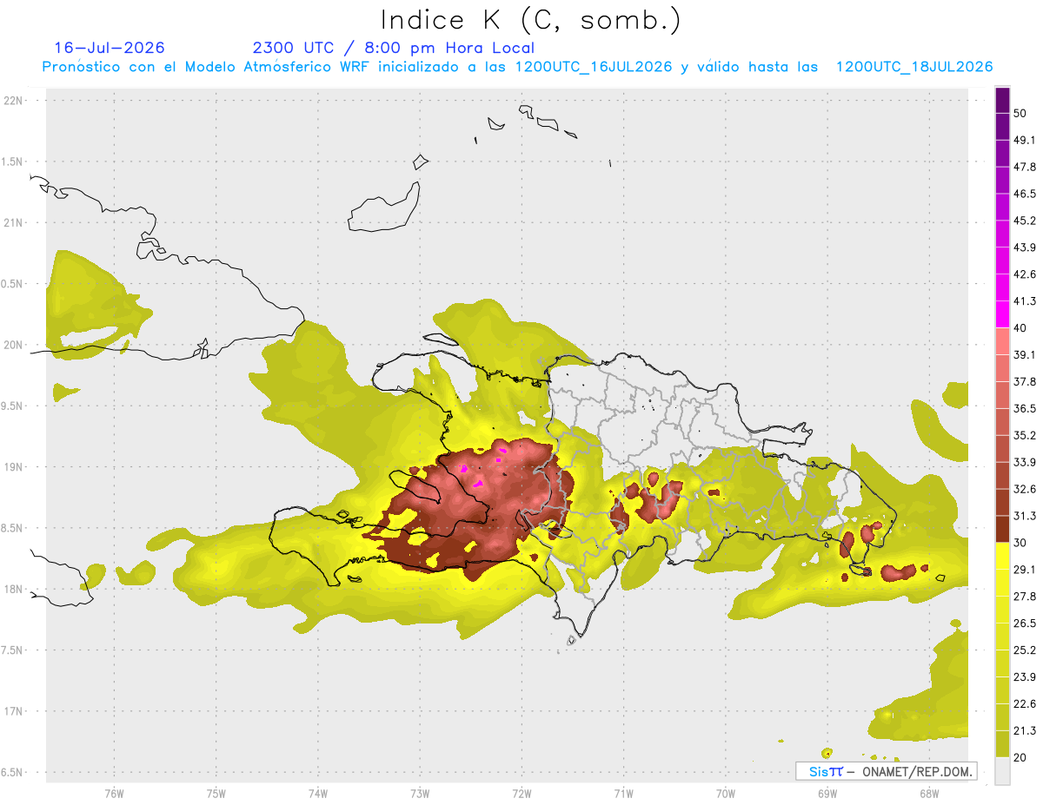Screen dimensions: 1043x805
Task: Click the color bar value "36.5"
Action: pos(1025,408)
